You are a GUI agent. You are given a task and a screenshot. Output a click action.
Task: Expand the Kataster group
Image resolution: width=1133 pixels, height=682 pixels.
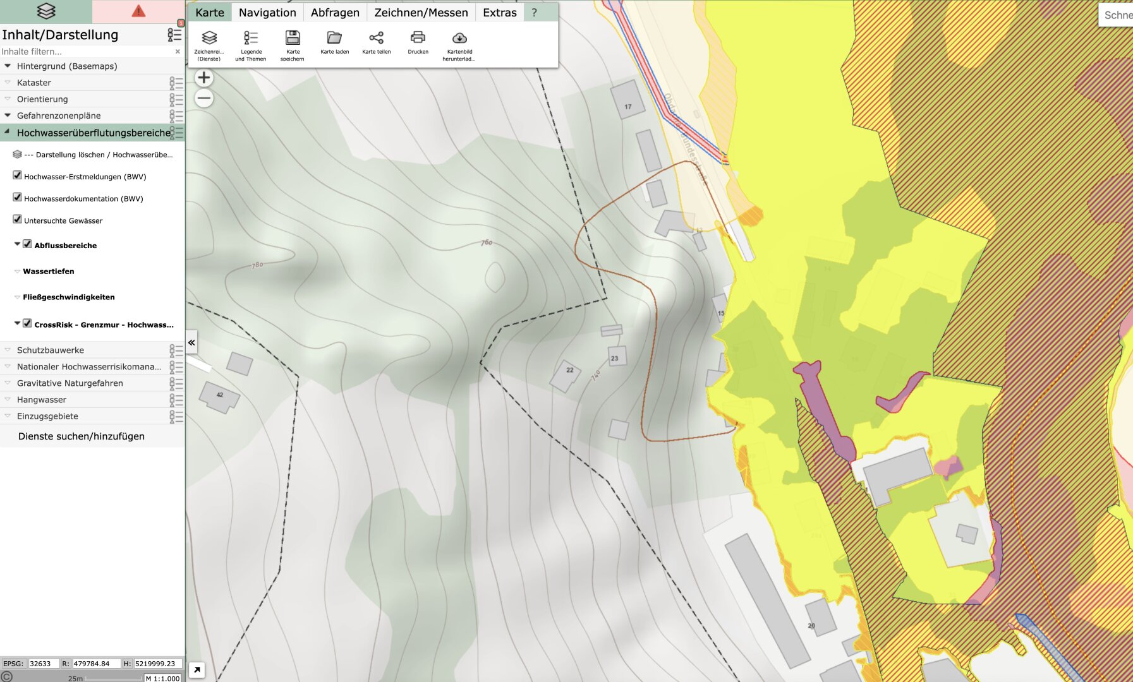click(x=8, y=83)
